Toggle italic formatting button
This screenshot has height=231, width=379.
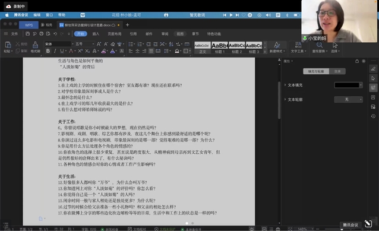[x=55, y=51]
